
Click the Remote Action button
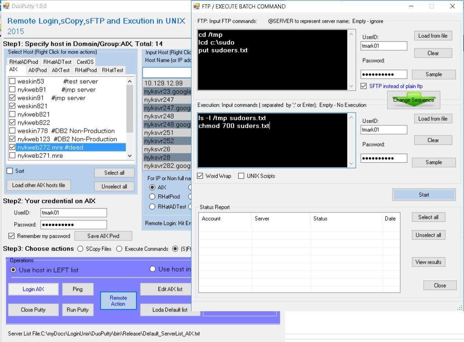click(x=118, y=301)
